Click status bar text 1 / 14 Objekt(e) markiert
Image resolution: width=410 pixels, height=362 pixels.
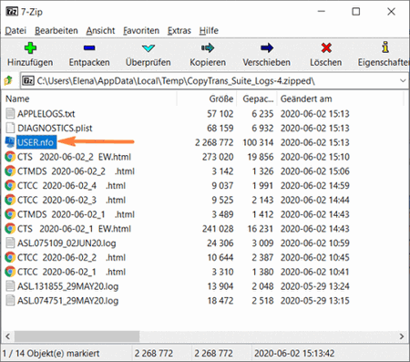tap(51, 353)
